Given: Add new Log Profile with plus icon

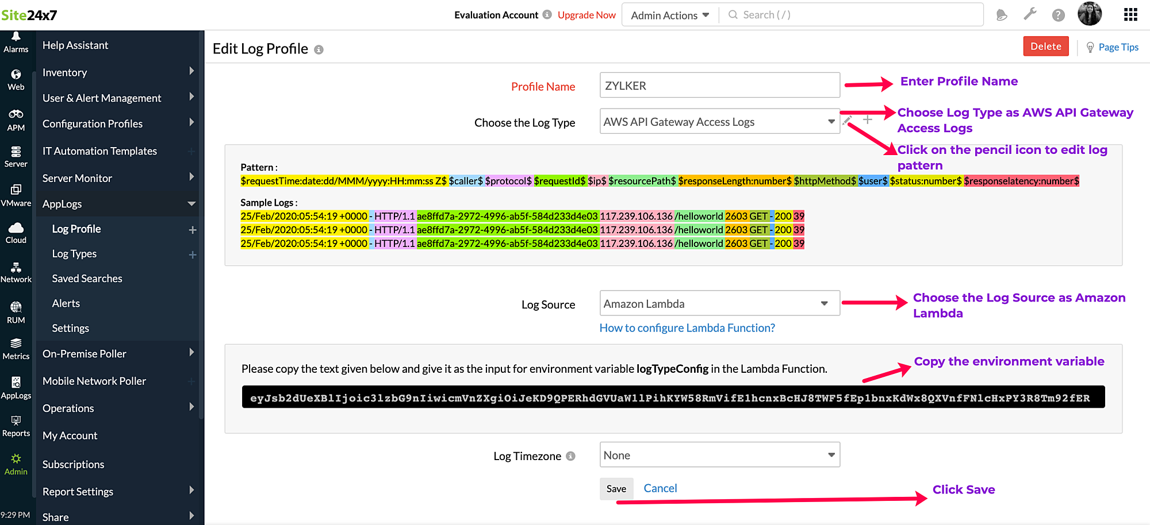Looking at the screenshot, I should 193,230.
